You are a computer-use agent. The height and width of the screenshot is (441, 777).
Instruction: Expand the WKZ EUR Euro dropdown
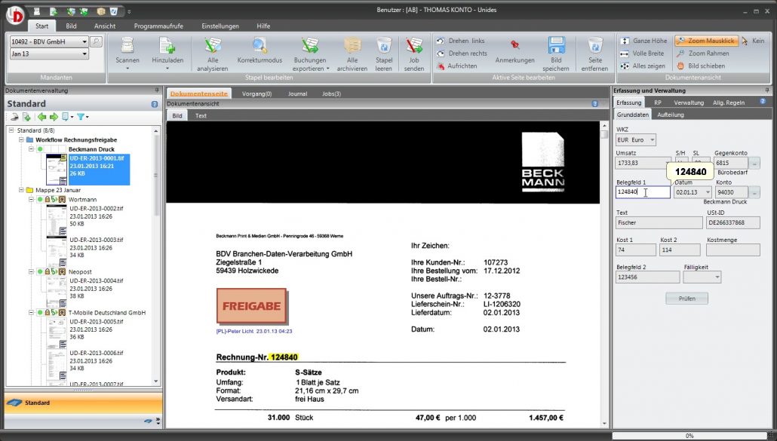(652, 140)
